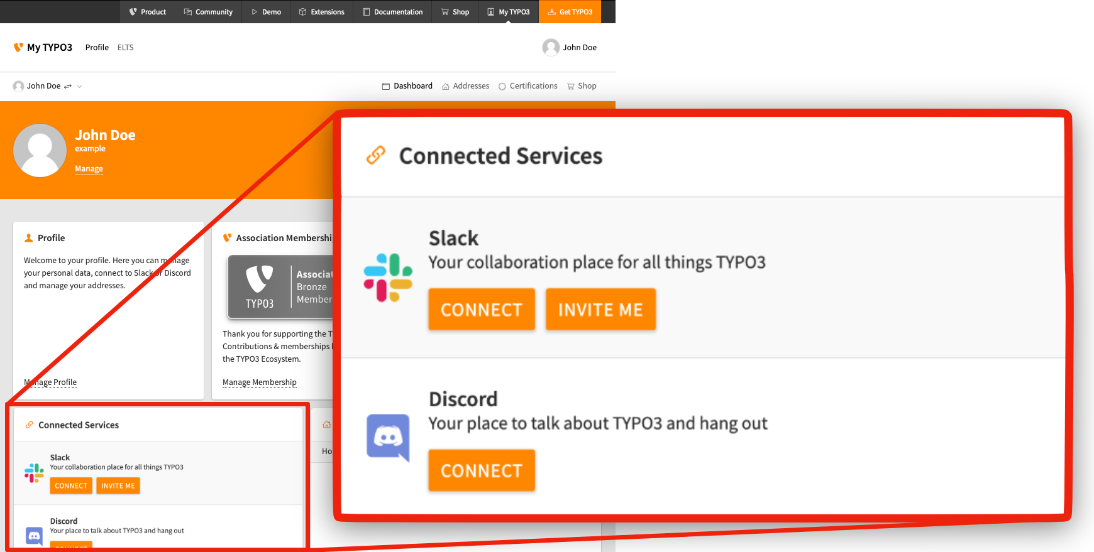Open Shop with the cart icon in sub-navigation
This screenshot has width=1094, height=552.
coord(582,86)
